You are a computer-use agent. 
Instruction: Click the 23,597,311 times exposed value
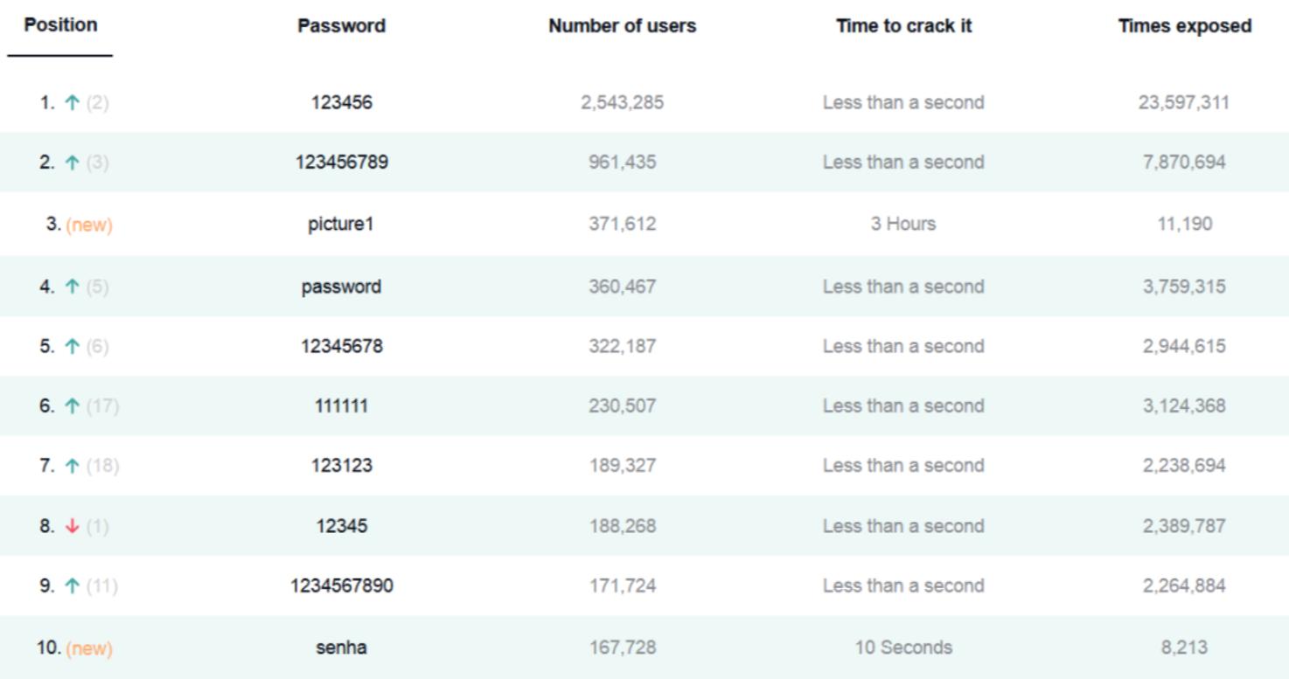1184,103
